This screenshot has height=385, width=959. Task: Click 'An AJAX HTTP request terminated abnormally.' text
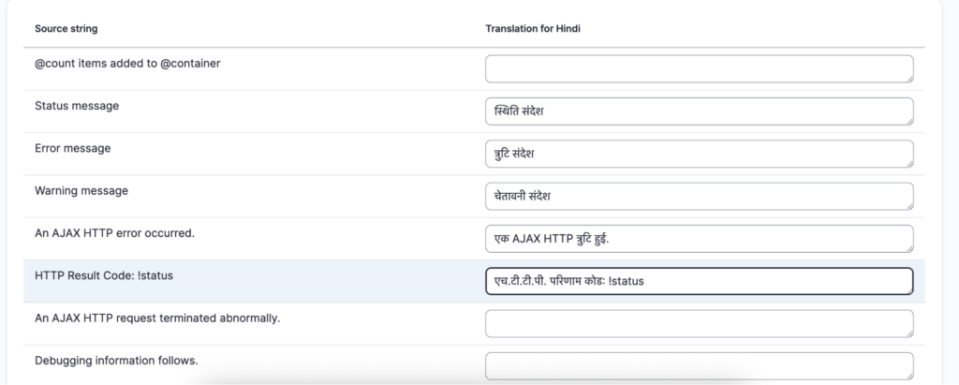pyautogui.click(x=157, y=318)
